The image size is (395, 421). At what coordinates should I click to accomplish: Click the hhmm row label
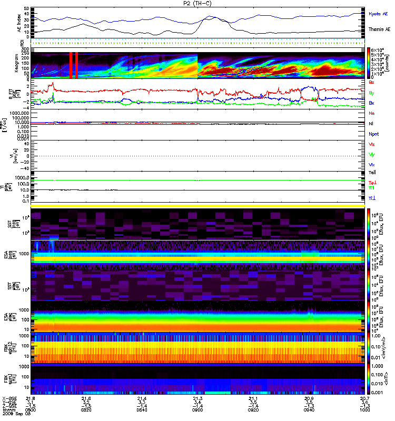click(9, 410)
